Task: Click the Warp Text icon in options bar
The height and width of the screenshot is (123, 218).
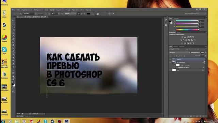Action: (x=93, y=14)
